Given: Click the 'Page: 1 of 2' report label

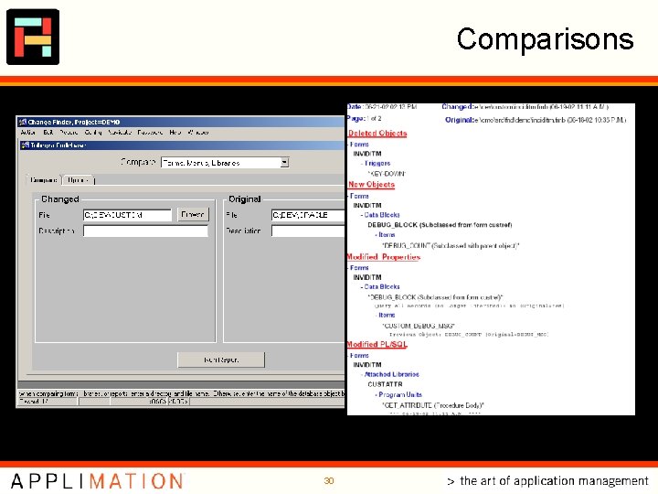Looking at the screenshot, I should click(365, 118).
